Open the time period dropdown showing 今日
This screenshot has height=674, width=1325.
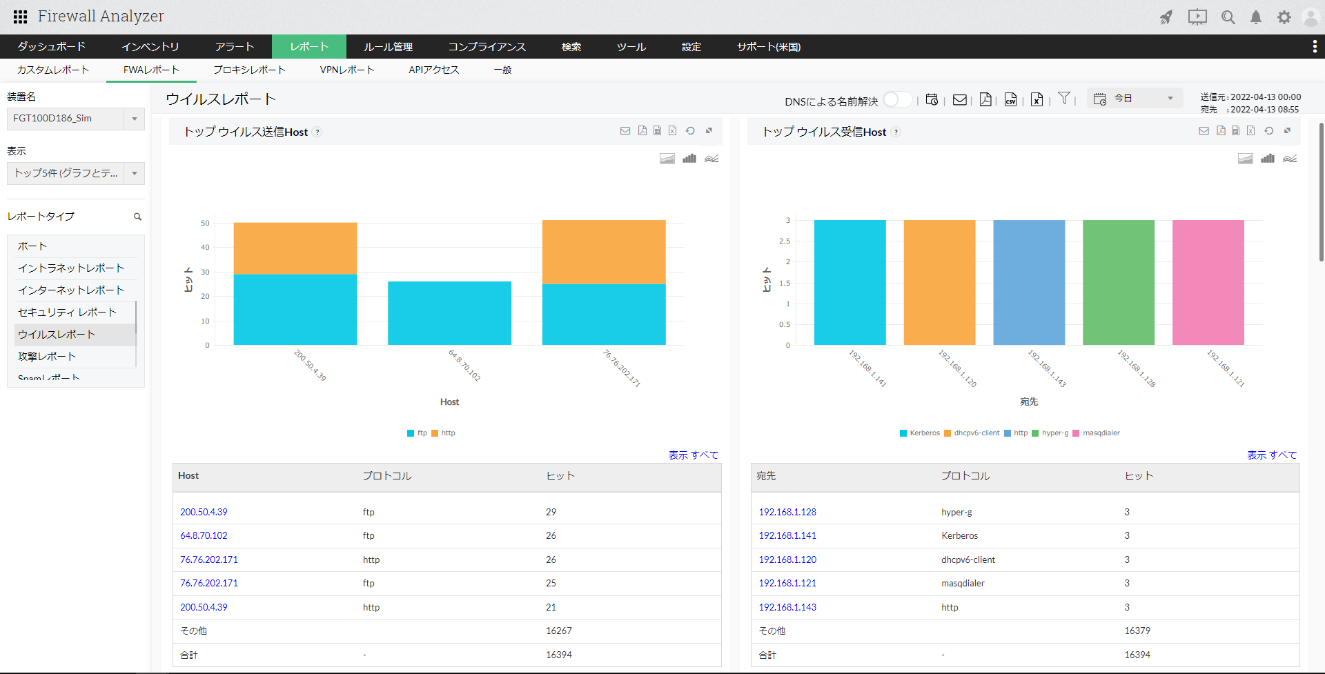pyautogui.click(x=1135, y=99)
